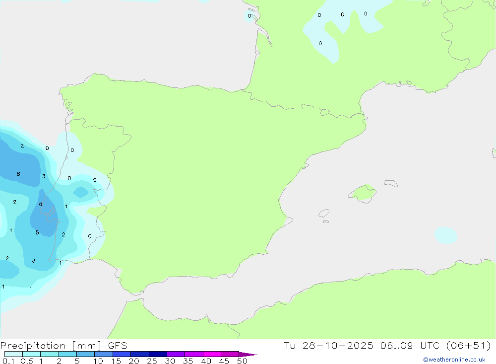Open the weatheronline.co.uk link

point(454,360)
